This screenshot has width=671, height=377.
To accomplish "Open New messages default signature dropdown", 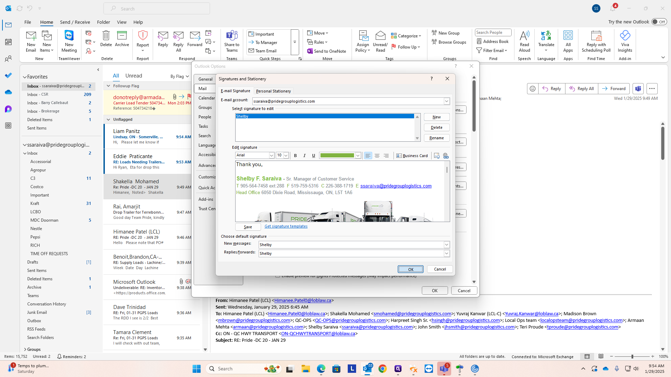I will (x=446, y=245).
